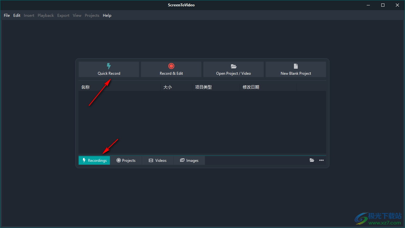Close the ScreenToVideo window
The image size is (405, 228).
[397, 5]
